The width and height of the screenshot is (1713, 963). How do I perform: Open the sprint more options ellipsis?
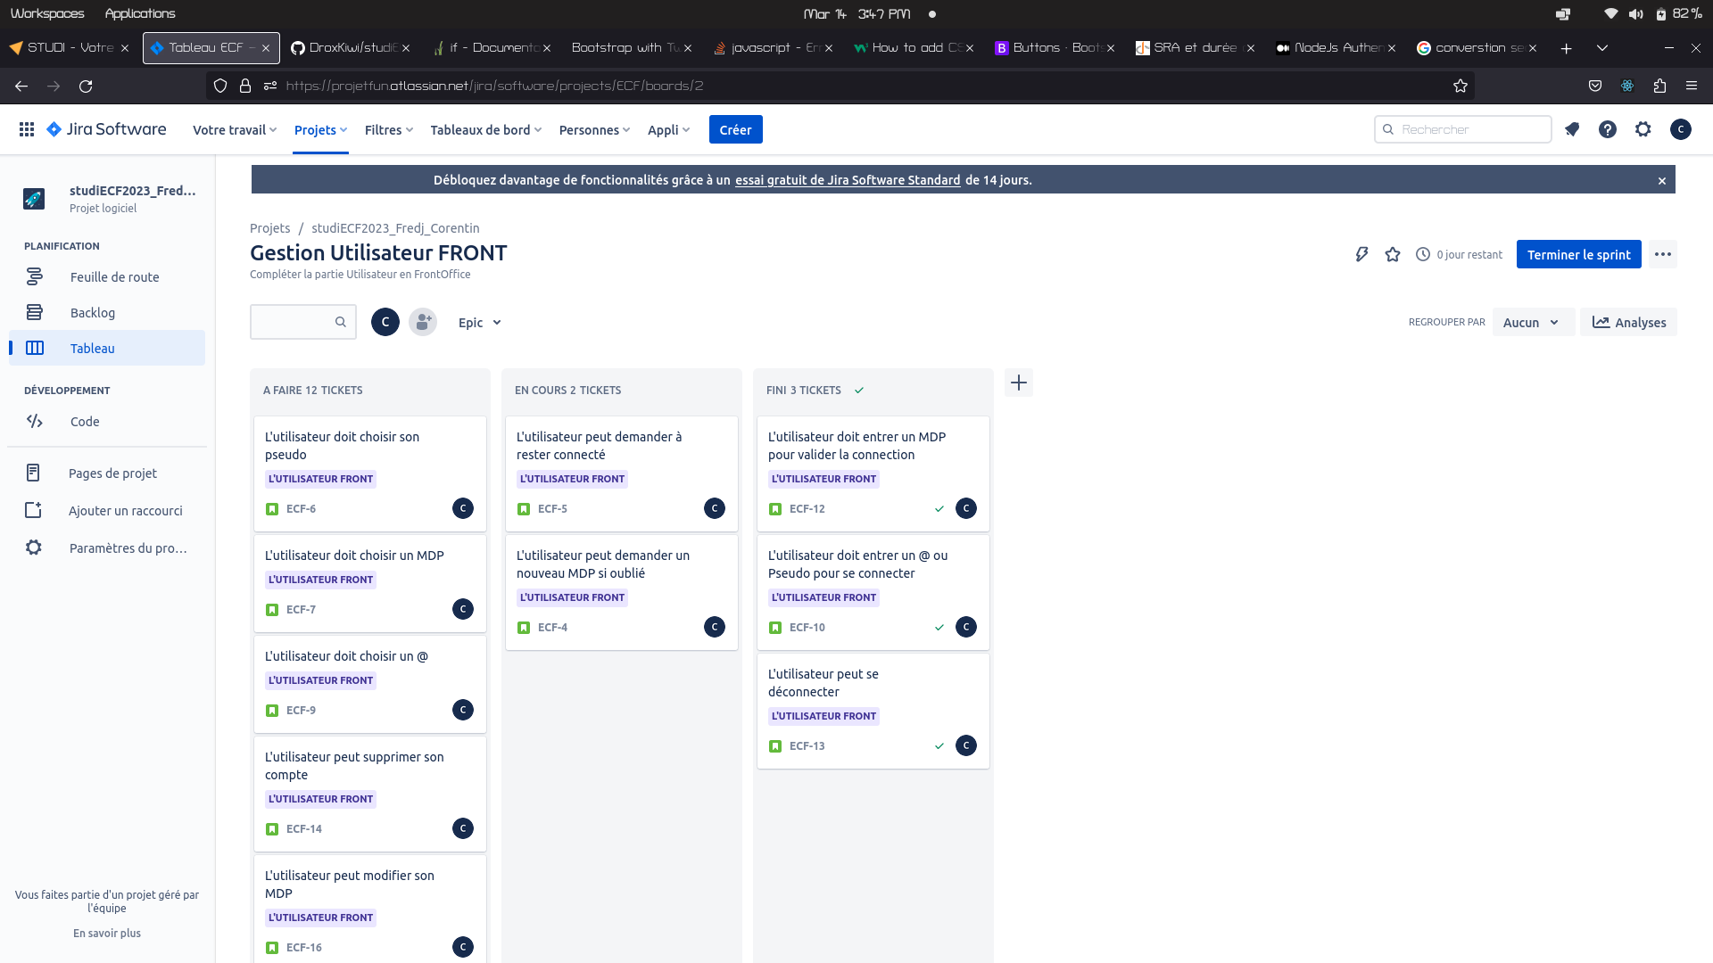point(1663,255)
